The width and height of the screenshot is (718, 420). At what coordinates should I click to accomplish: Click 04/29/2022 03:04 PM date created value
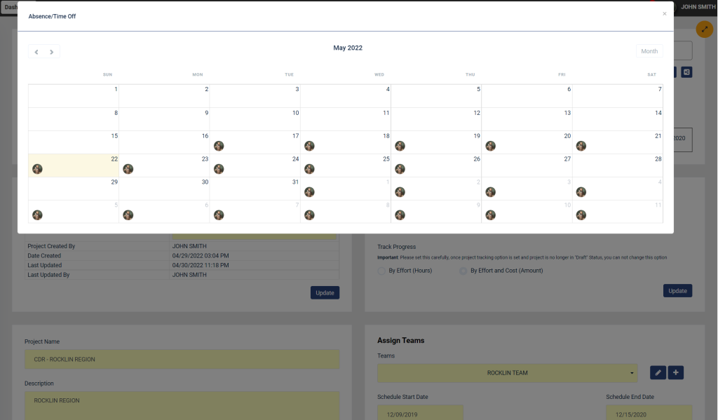coord(201,256)
